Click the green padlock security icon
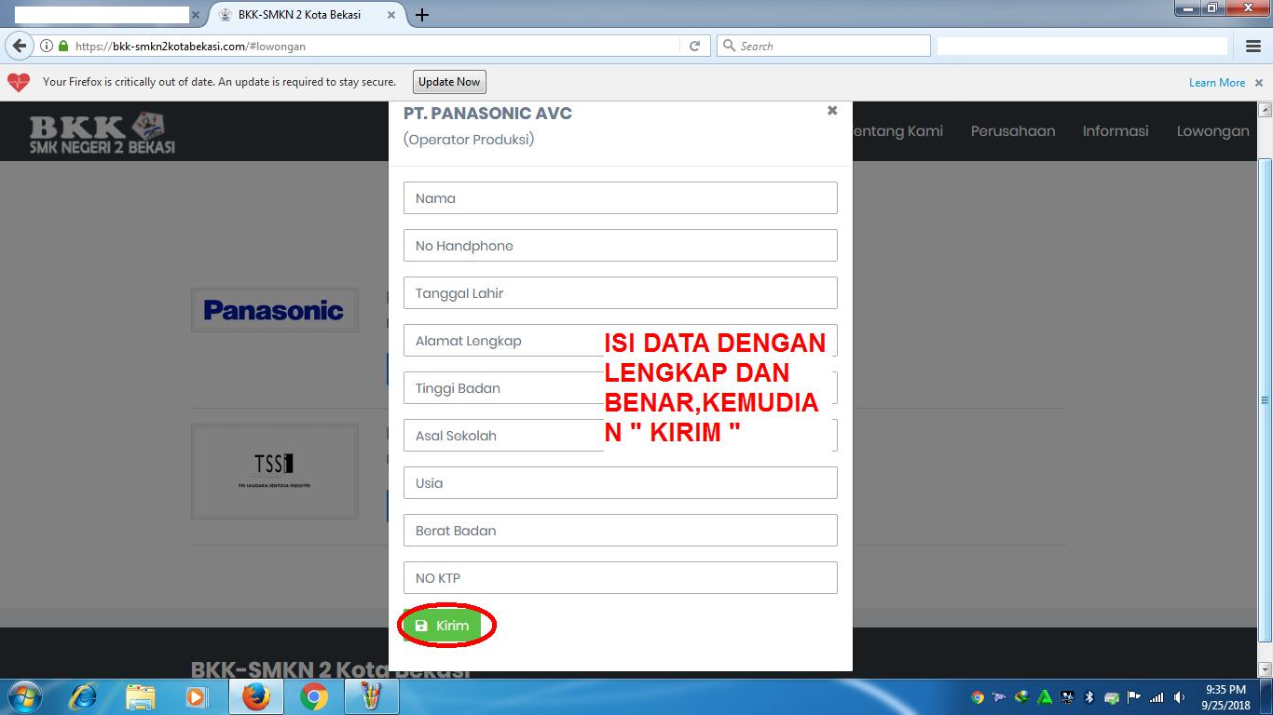The height and width of the screenshot is (715, 1273). [63, 46]
